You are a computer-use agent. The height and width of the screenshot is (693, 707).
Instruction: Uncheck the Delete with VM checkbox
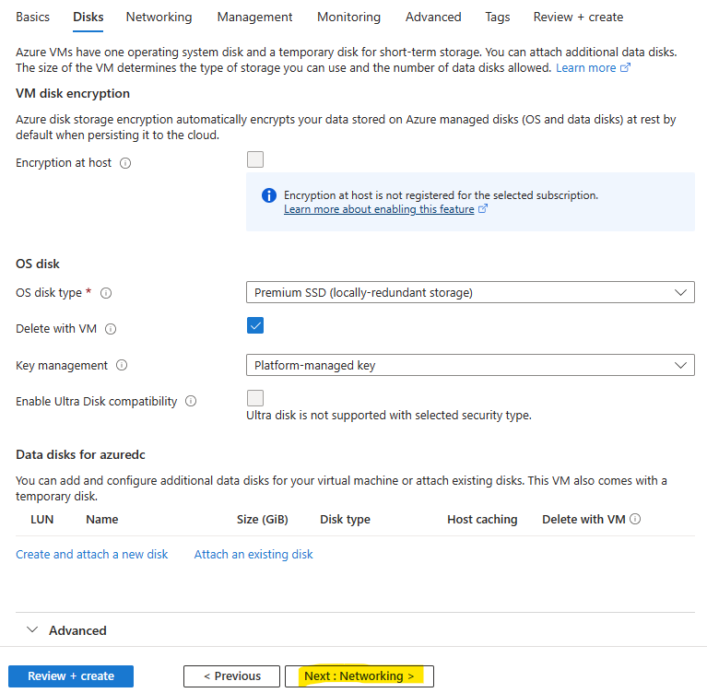[255, 325]
